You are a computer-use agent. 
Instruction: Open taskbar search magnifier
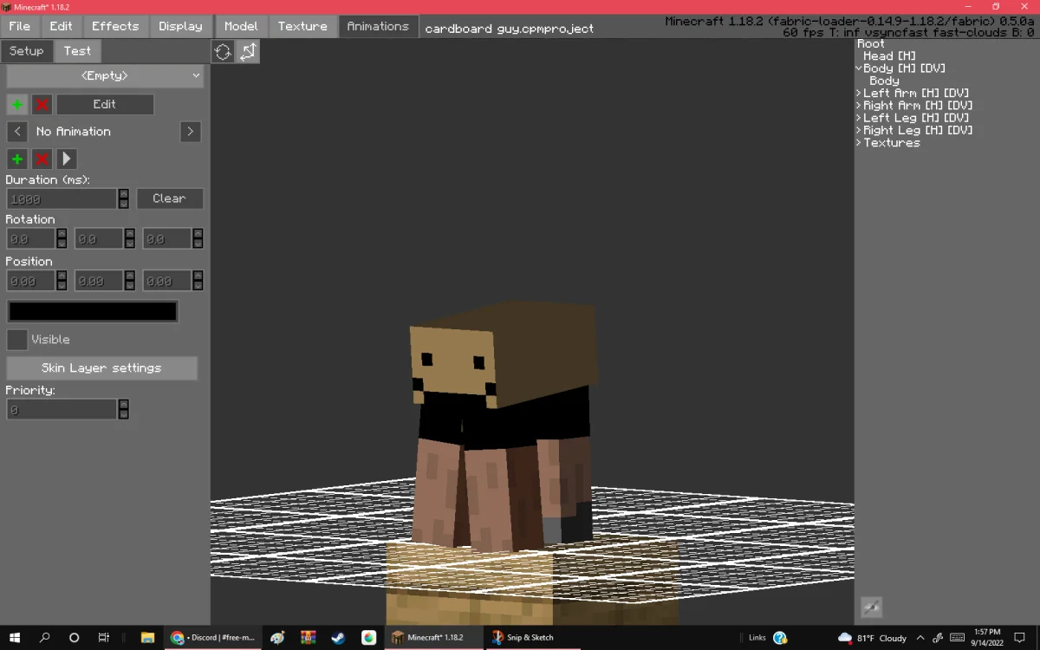tap(45, 638)
